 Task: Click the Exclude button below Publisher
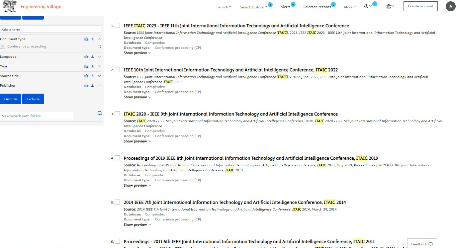pos(33,99)
